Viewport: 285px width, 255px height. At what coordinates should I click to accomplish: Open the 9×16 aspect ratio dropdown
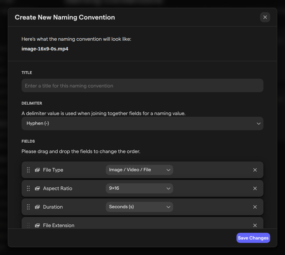(x=139, y=188)
